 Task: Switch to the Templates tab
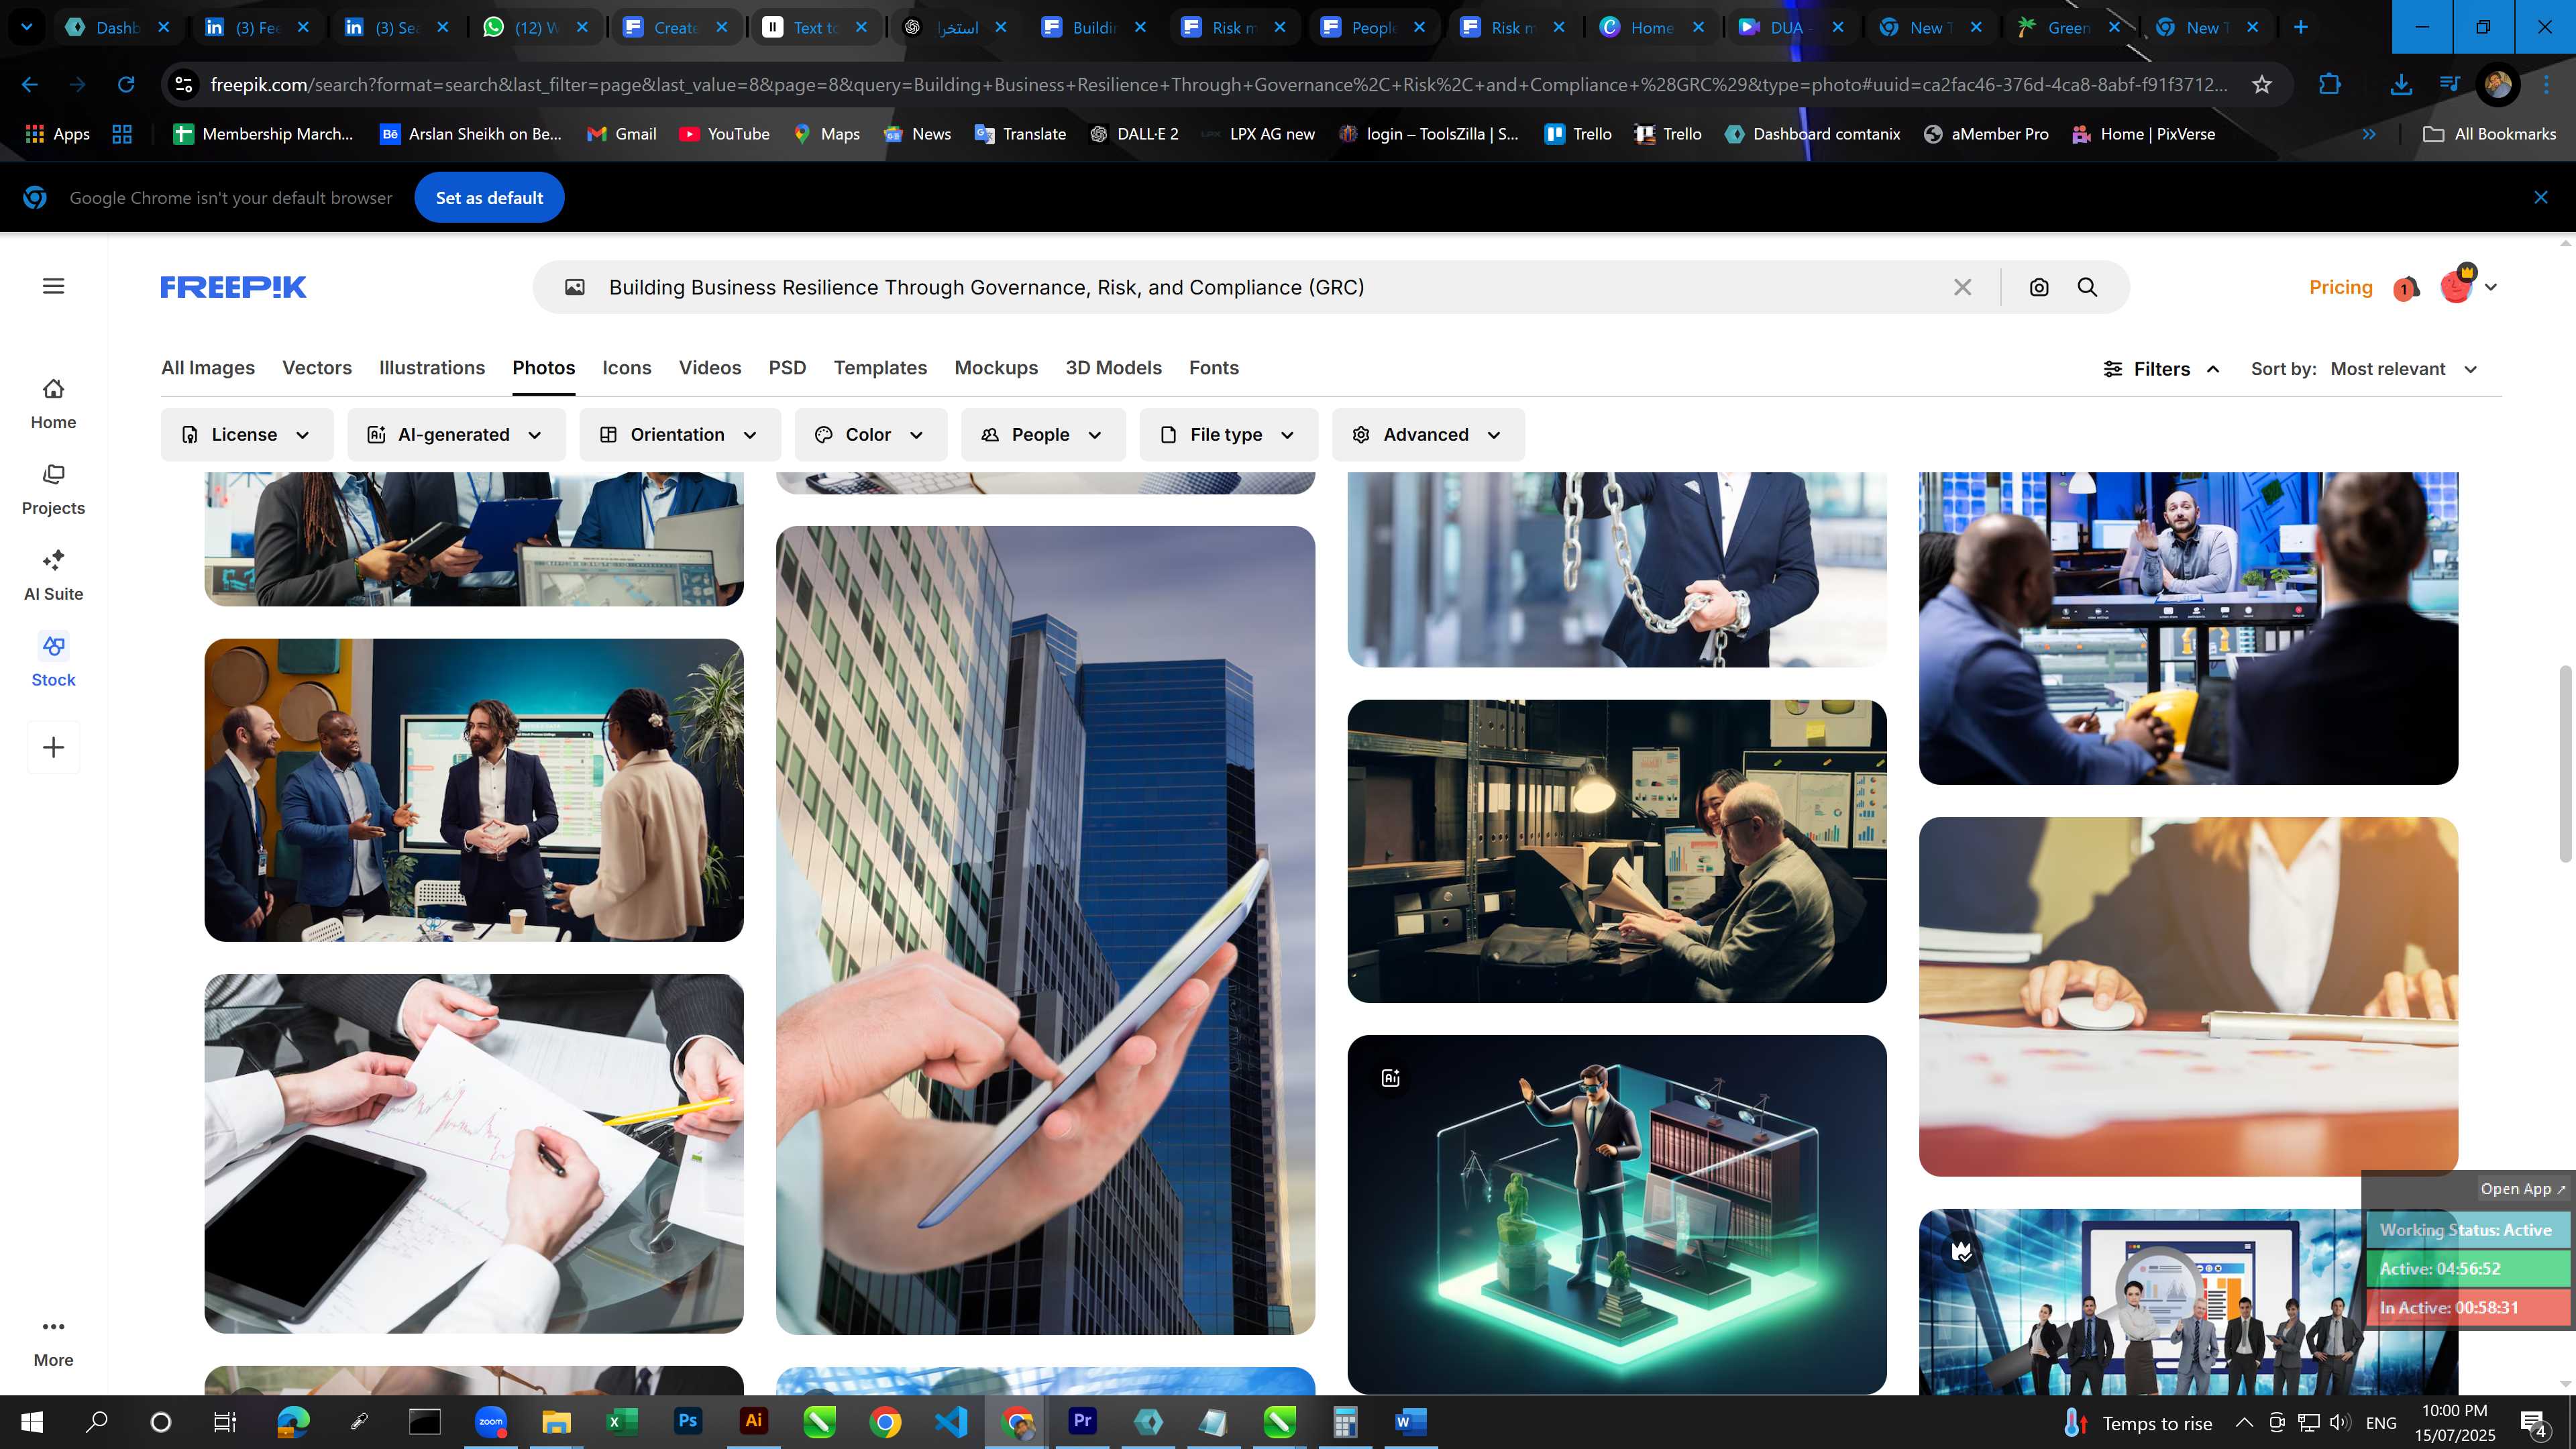pyautogui.click(x=880, y=368)
